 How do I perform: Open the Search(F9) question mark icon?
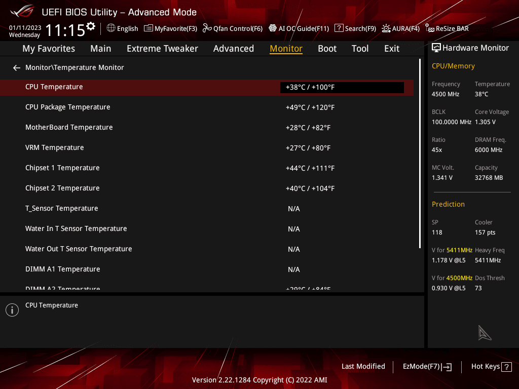339,28
